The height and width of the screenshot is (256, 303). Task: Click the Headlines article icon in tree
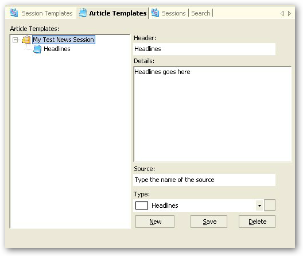pyautogui.click(x=37, y=49)
